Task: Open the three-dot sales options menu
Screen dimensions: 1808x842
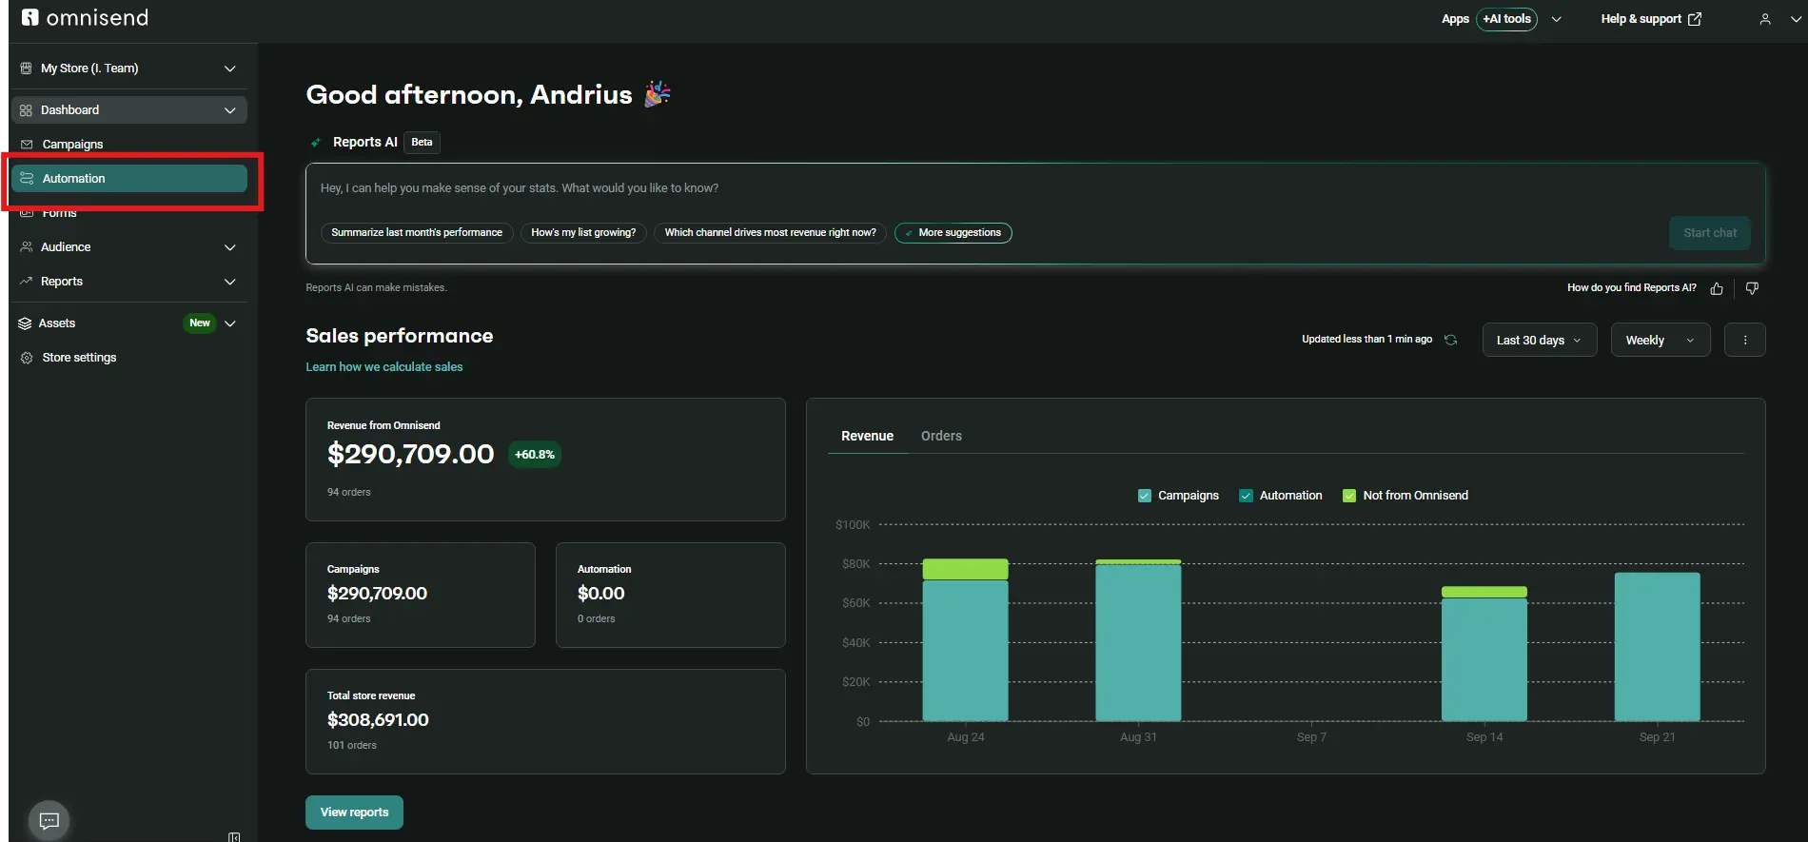Action: (1745, 340)
